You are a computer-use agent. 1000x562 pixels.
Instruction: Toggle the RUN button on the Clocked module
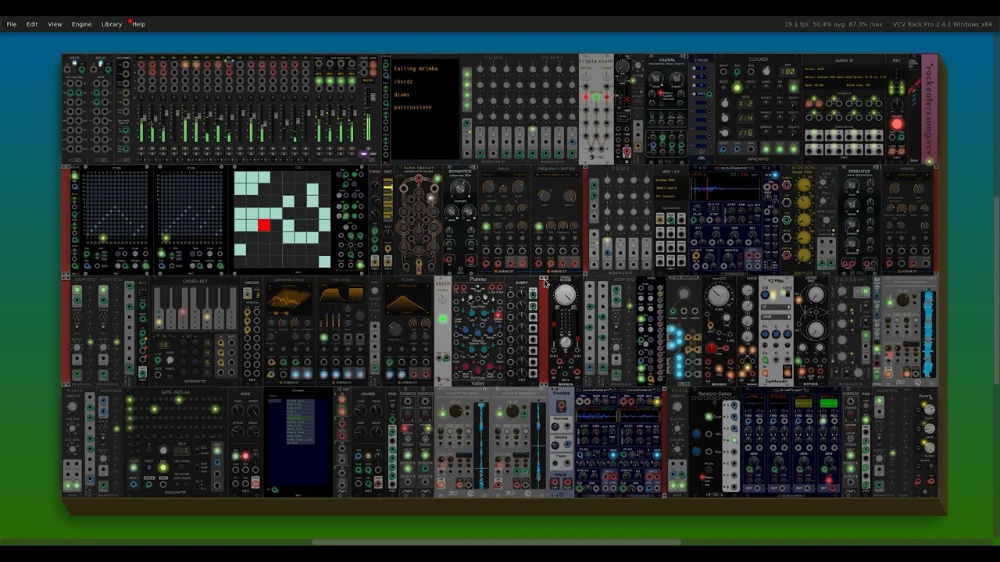pyautogui.click(x=737, y=87)
